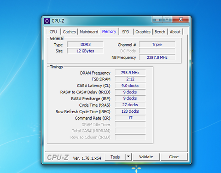Image resolution: width=221 pixels, height=173 pixels.
Task: Click the DDR3 memory type value
Action: [x=85, y=45]
